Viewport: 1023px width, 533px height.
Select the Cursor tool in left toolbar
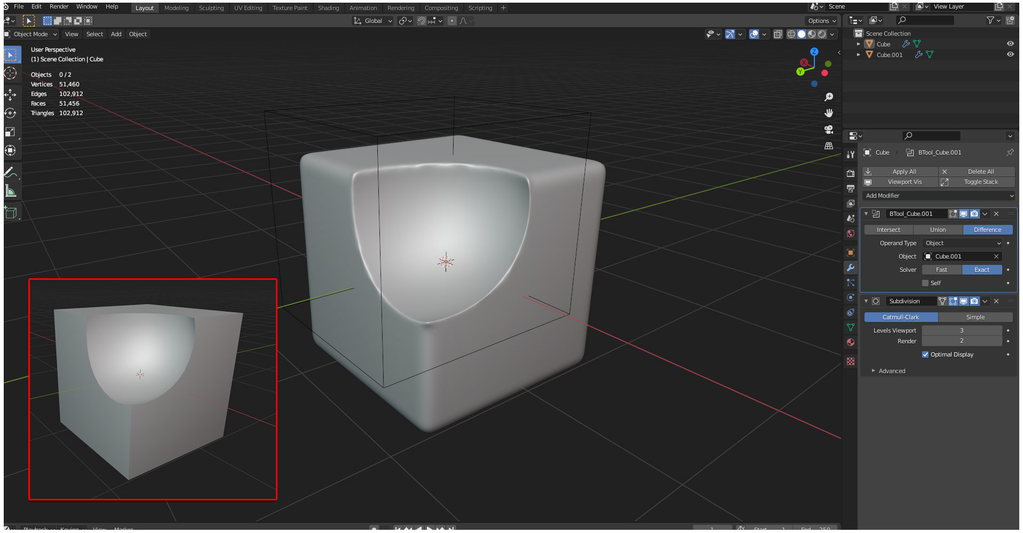click(x=11, y=74)
